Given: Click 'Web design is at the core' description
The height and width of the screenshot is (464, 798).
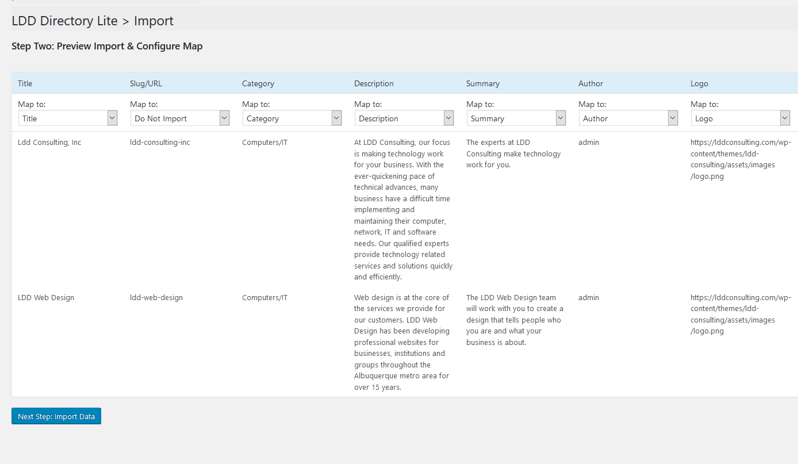Looking at the screenshot, I should click(x=402, y=342).
